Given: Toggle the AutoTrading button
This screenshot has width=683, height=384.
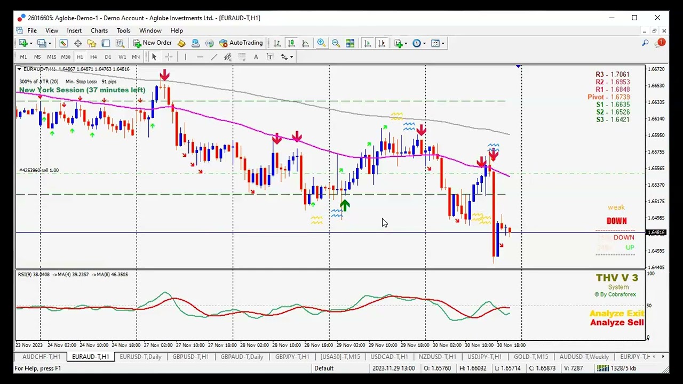Looking at the screenshot, I should [x=241, y=43].
